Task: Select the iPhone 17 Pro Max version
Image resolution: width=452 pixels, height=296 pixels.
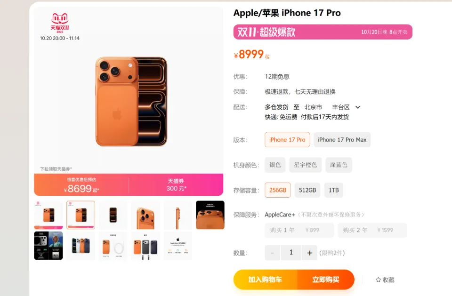Action: point(342,140)
